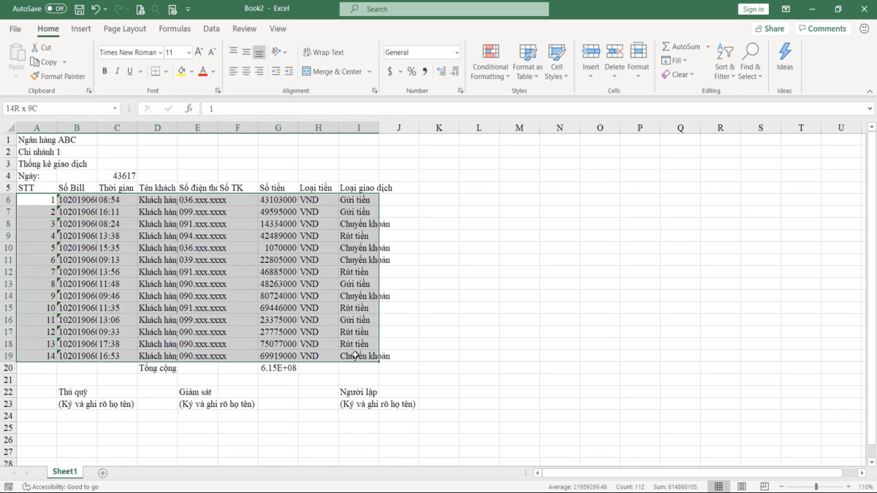Toggle Underline formatting
Viewport: 877px width, 493px height.
click(130, 72)
